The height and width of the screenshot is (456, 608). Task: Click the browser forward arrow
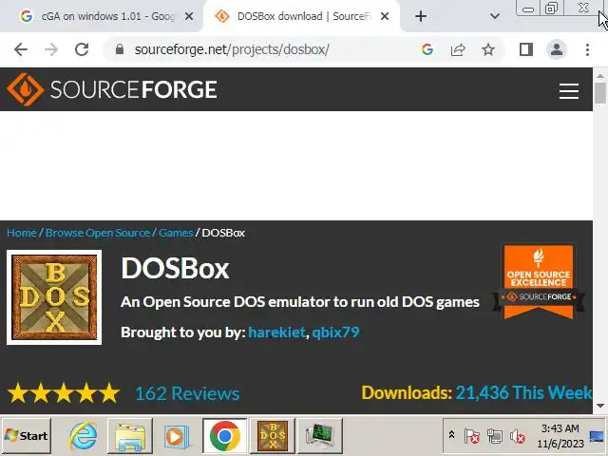(51, 49)
